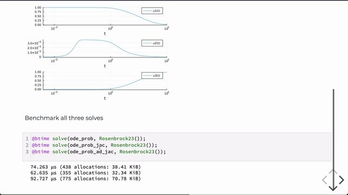348x195 pixels.
Task: Click line number 1 in code cell
Action: click(27, 139)
